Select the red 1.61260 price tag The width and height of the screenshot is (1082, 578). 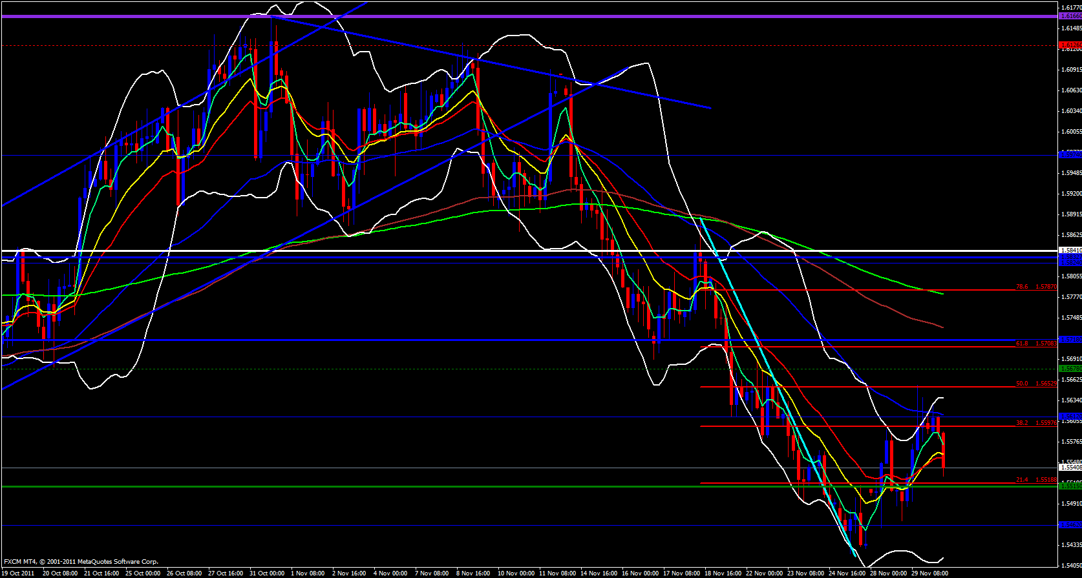pos(1070,45)
